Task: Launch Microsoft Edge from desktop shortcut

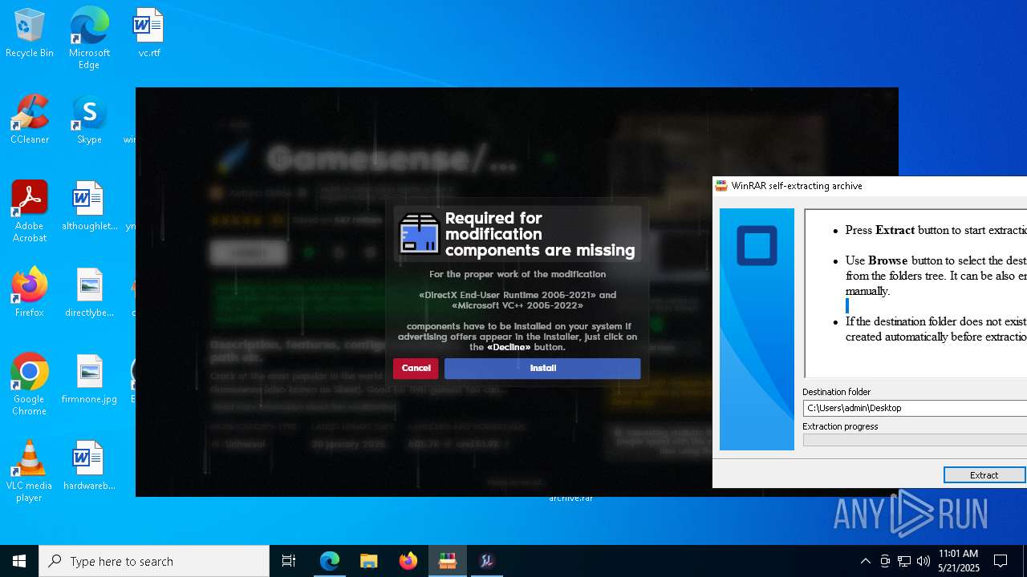Action: click(89, 38)
